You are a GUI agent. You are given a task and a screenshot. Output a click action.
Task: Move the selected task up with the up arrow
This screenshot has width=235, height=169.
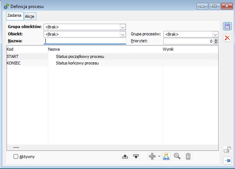point(125,156)
